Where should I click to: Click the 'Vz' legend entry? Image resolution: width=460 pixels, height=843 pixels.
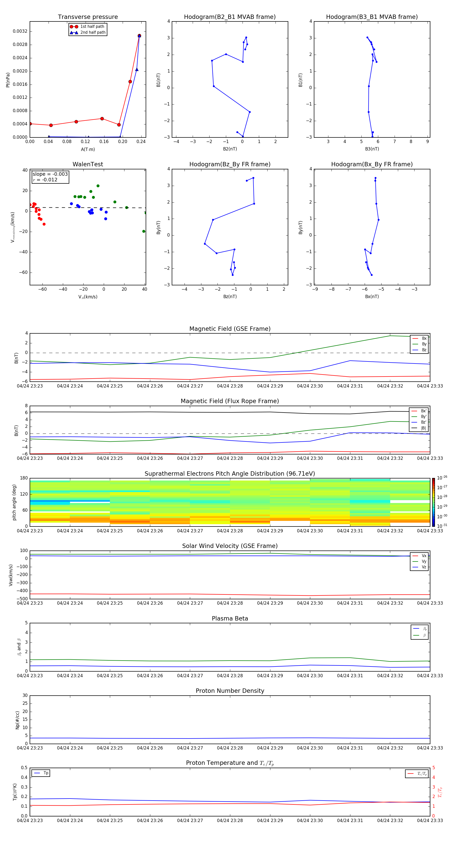click(x=419, y=567)
